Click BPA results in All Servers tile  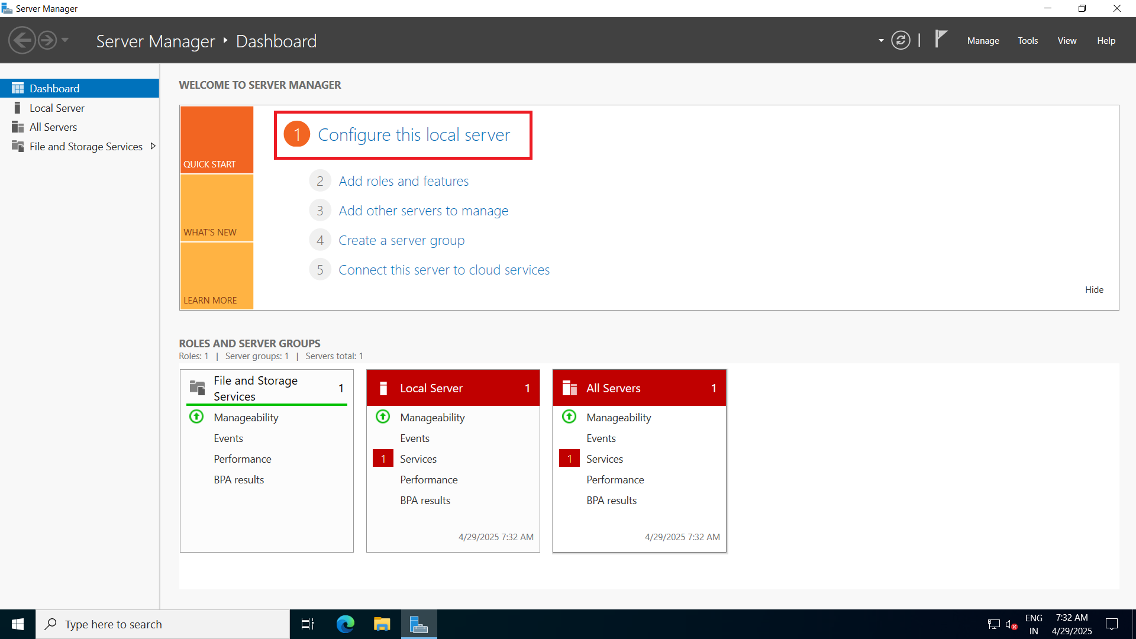(x=612, y=500)
